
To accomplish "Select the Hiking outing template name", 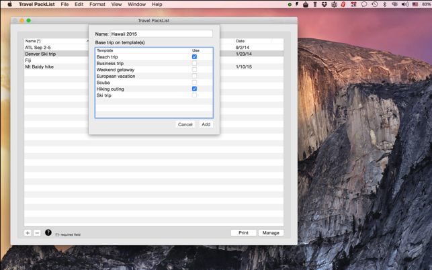I will coord(110,89).
